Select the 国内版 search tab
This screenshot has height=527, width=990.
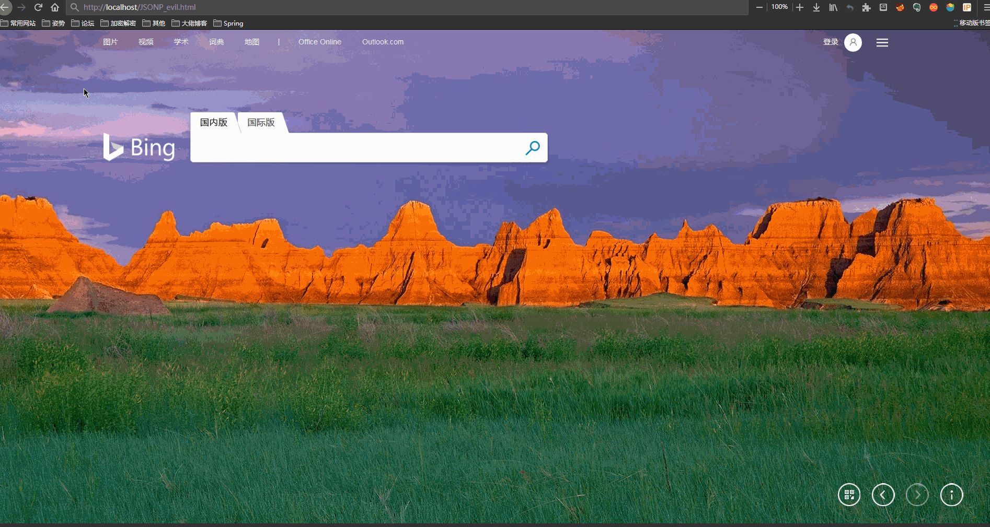214,122
